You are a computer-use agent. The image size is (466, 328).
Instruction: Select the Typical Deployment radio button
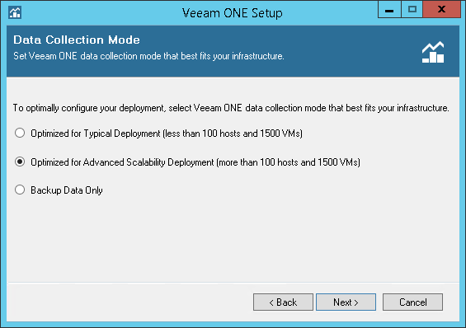[20, 133]
